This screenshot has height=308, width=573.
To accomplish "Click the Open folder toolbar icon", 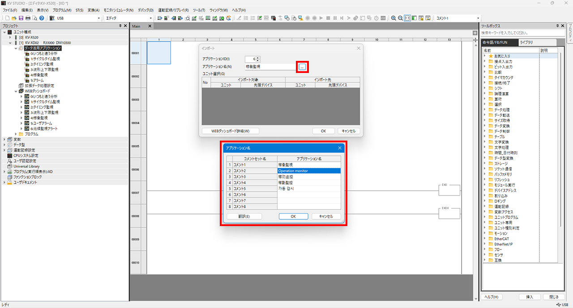I will coord(14,18).
